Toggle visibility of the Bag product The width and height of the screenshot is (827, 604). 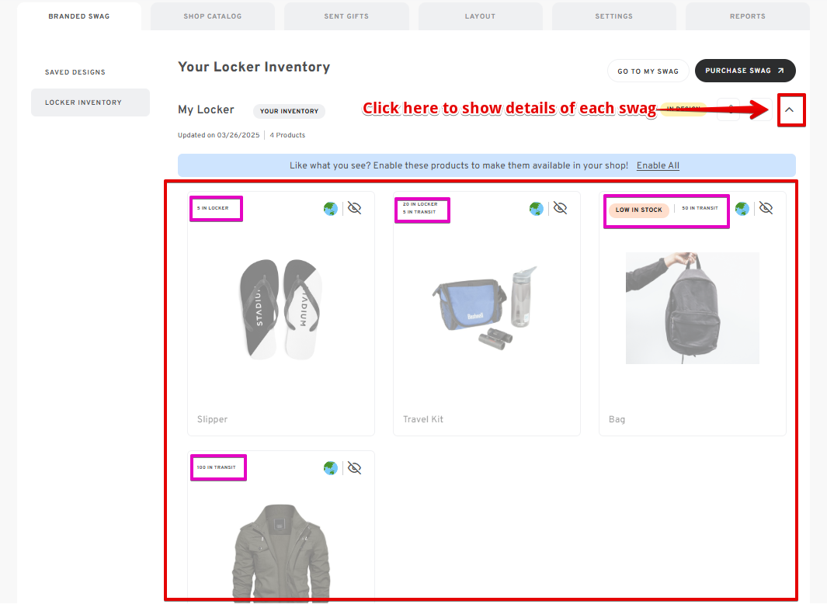pos(766,208)
